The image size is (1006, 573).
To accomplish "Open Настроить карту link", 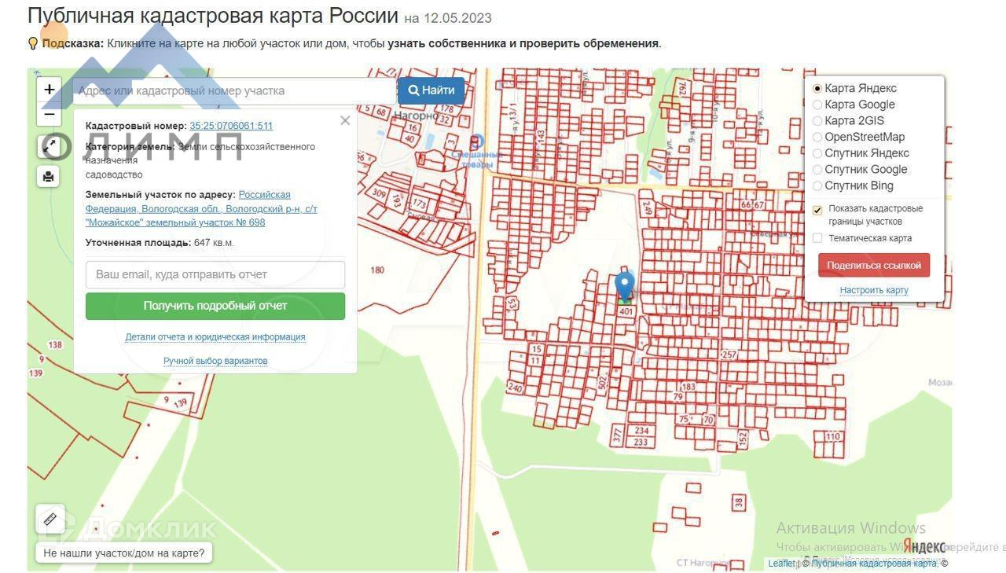I will click(874, 290).
